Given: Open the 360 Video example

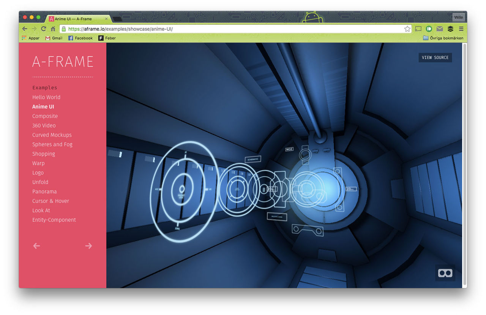Looking at the screenshot, I should (44, 125).
